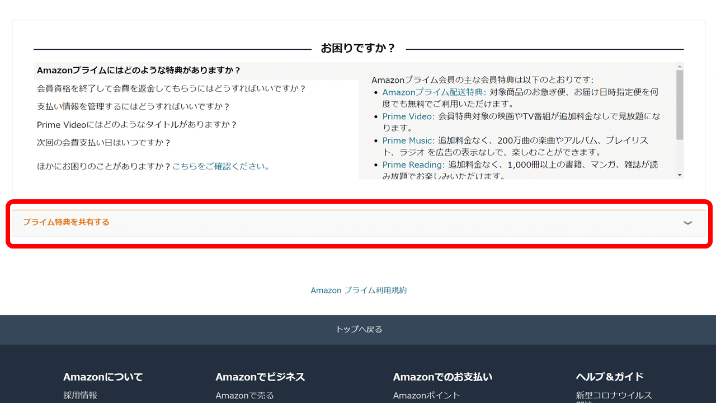Click the Amazonについて footer heading
Image resolution: width=716 pixels, height=403 pixels.
[x=103, y=377]
